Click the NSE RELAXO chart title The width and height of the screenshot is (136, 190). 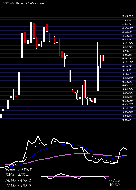[24, 3]
